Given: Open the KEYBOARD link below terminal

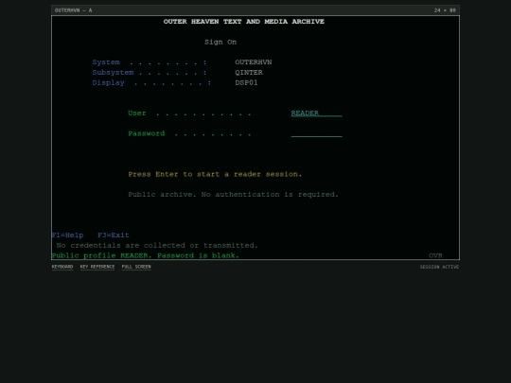Looking at the screenshot, I should point(62,267).
